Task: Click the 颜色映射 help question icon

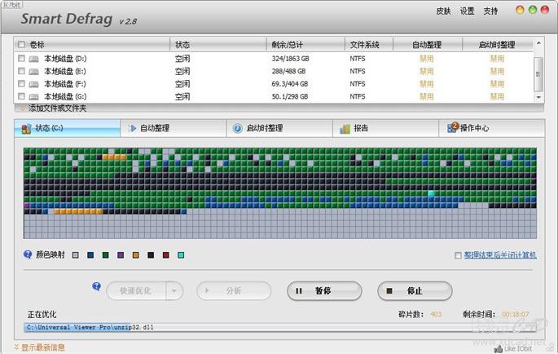Action: tap(28, 254)
